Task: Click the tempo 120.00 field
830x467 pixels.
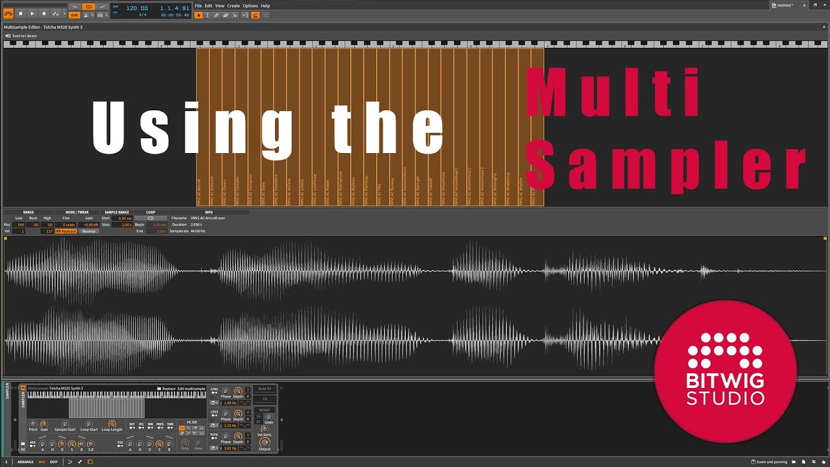Action: coord(137,8)
